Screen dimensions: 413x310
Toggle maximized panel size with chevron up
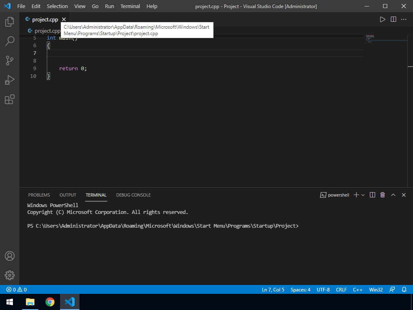pyautogui.click(x=393, y=195)
